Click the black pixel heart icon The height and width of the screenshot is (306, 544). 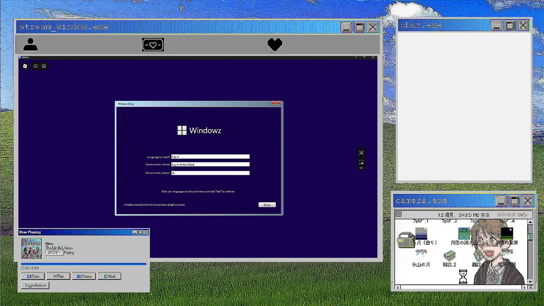coord(275,45)
